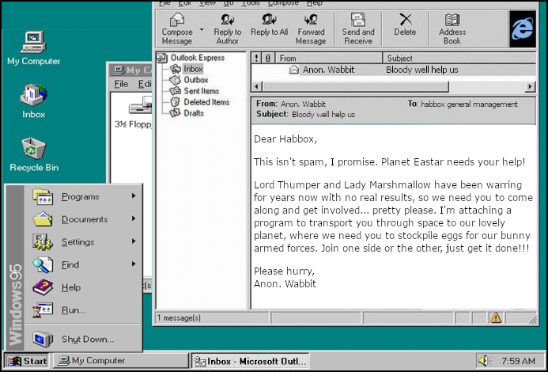The width and height of the screenshot is (548, 372).
Task: Open the Address Book
Action: tap(452, 21)
